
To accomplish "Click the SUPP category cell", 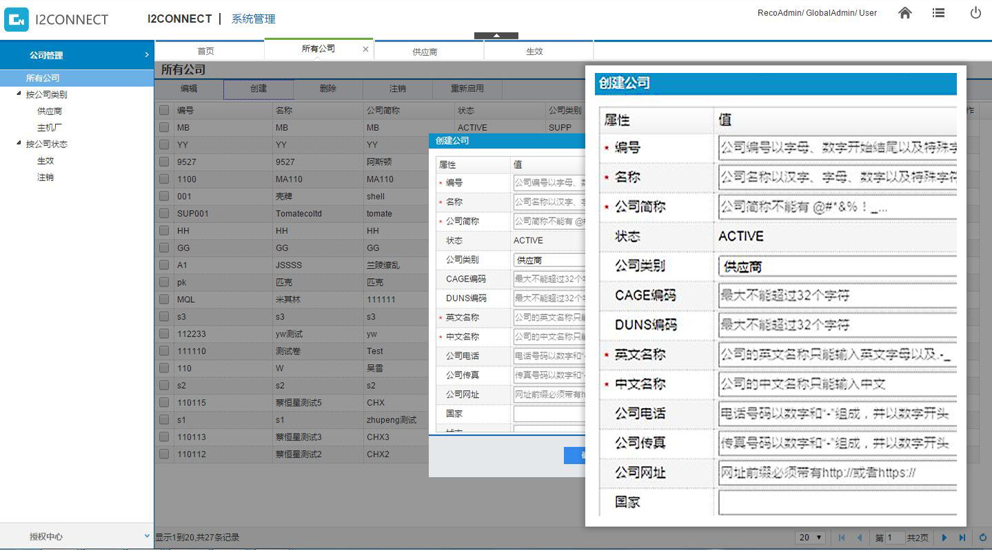I will 560,127.
